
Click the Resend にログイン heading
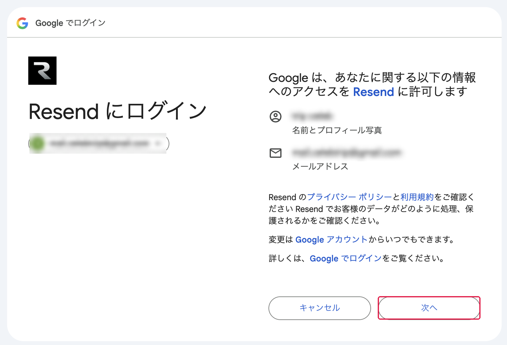pyautogui.click(x=118, y=111)
